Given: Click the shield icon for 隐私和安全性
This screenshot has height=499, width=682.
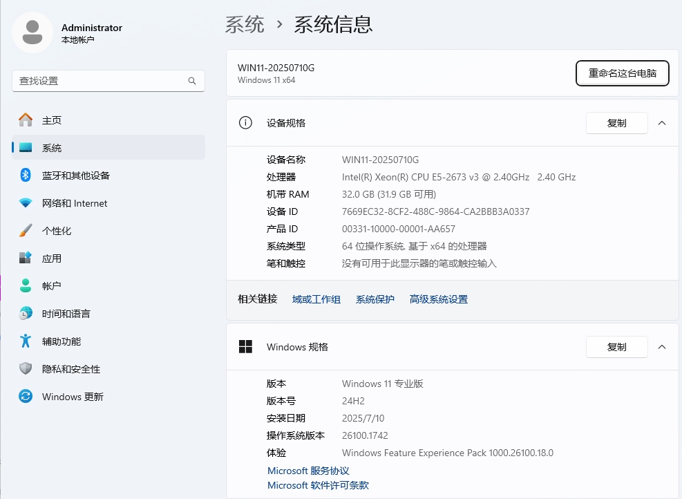Looking at the screenshot, I should [26, 369].
